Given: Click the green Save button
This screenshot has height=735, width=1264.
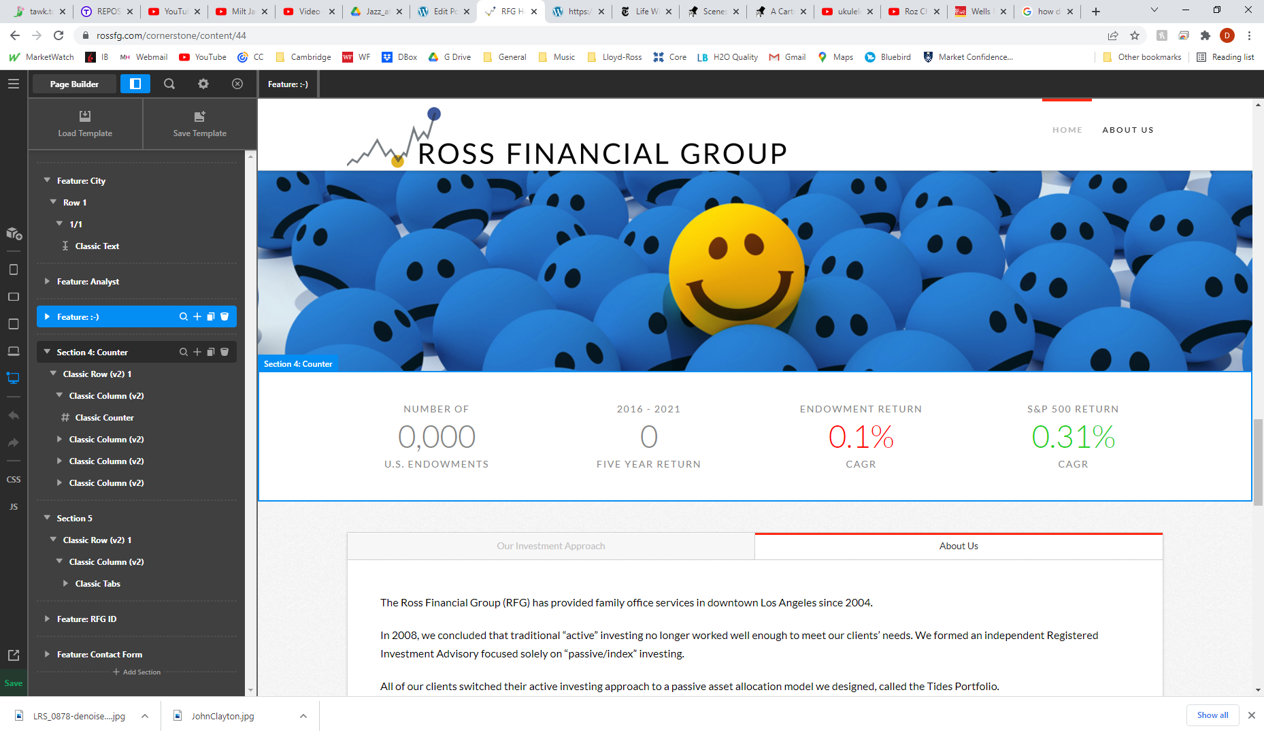Looking at the screenshot, I should pyautogui.click(x=14, y=683).
